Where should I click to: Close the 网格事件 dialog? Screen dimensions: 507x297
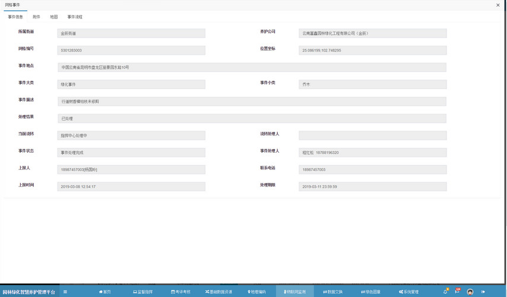click(498, 5)
